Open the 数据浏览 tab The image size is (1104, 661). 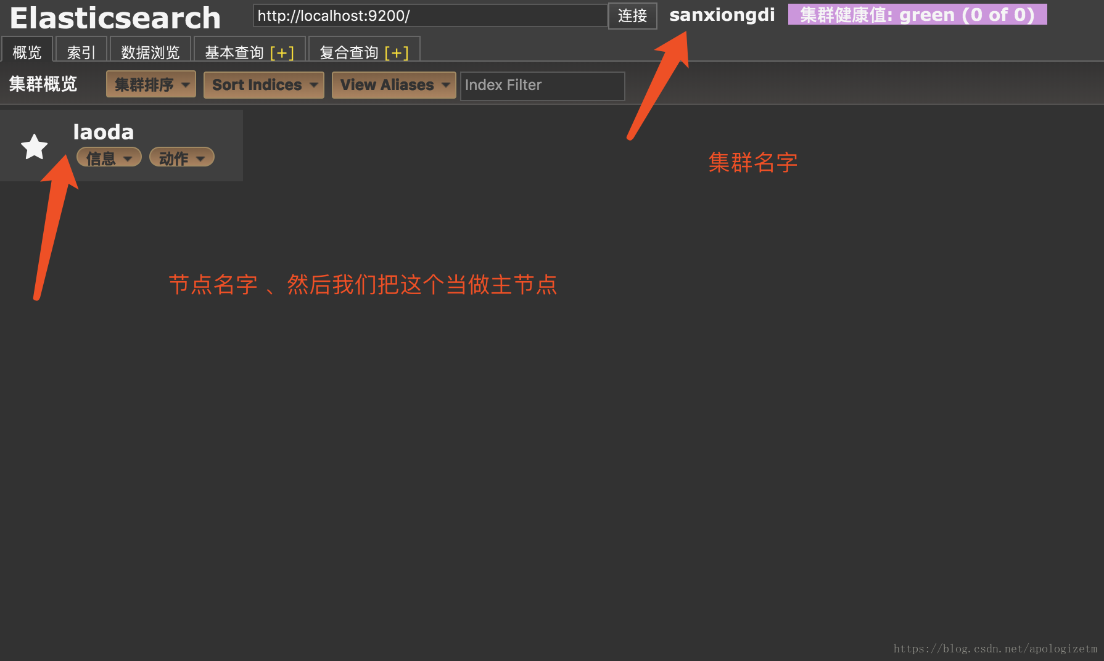click(150, 51)
